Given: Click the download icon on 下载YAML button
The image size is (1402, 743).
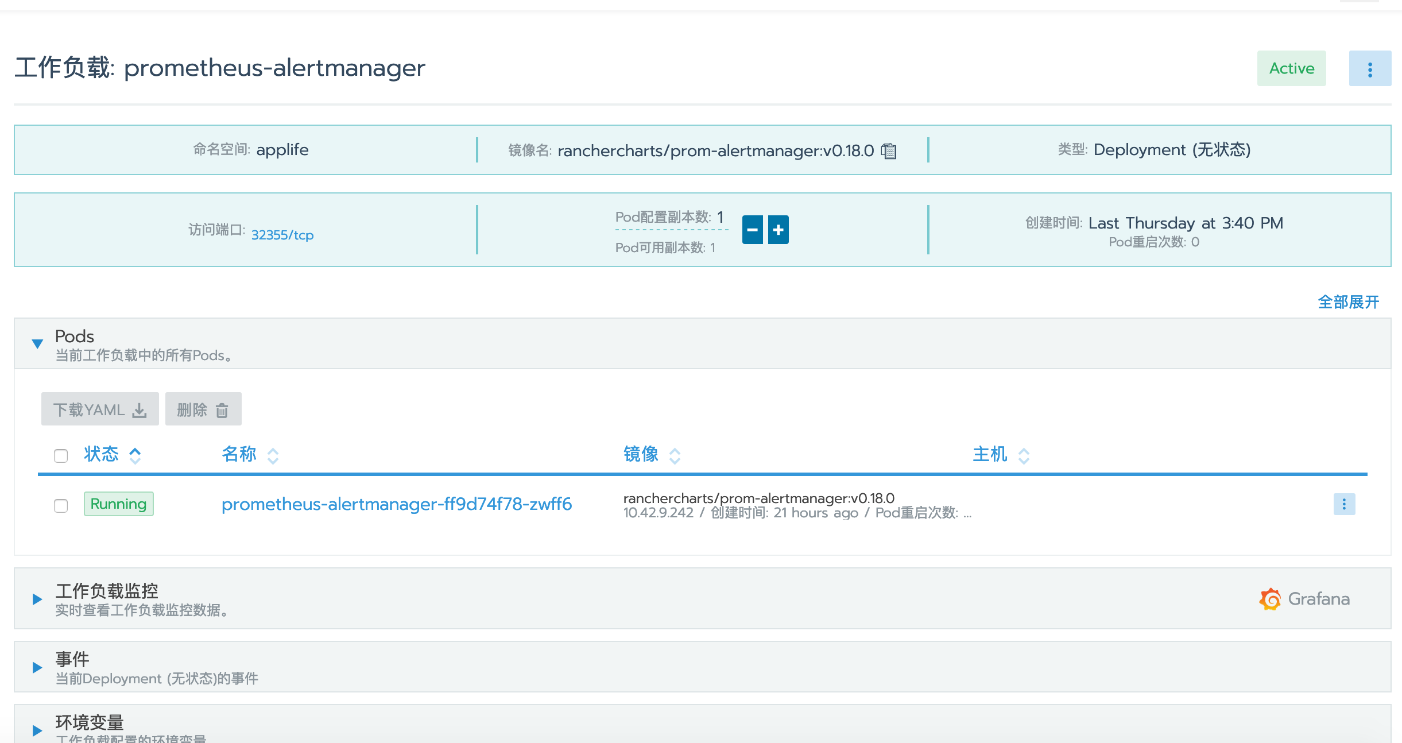Looking at the screenshot, I should [x=139, y=409].
